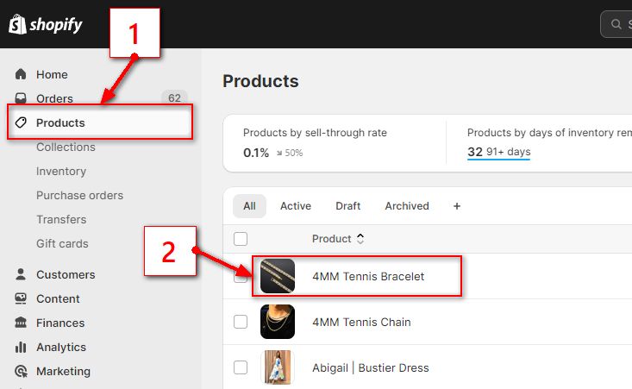Sort by the Product column header arrows
The image size is (632, 389).
click(x=360, y=239)
